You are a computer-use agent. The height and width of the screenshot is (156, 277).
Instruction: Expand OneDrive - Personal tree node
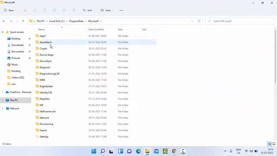click(3, 92)
